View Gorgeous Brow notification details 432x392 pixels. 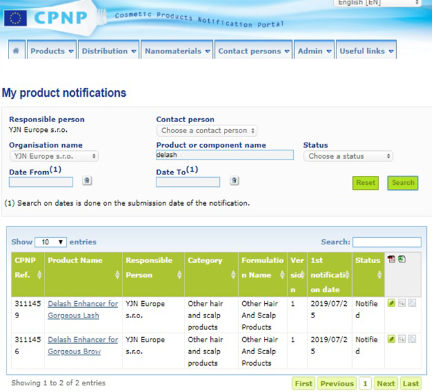(x=402, y=339)
